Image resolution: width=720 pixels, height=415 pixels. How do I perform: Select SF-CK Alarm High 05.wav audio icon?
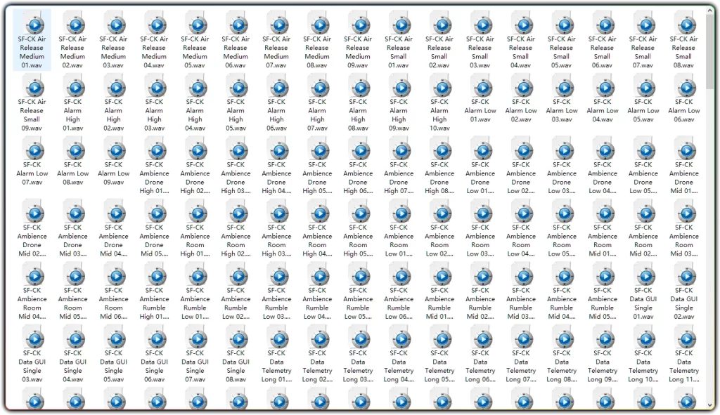238,86
